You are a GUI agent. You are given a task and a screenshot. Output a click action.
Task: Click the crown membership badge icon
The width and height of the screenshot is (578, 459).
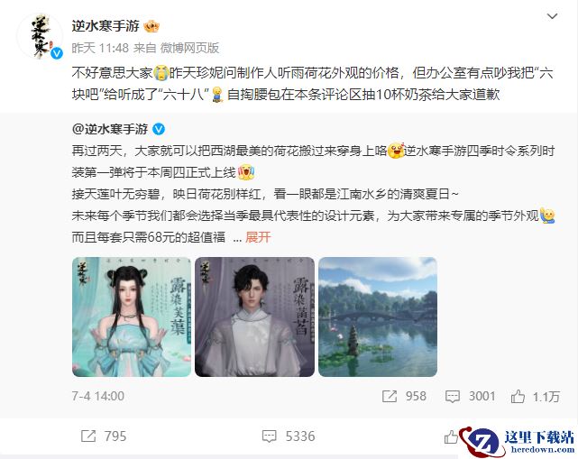pyautogui.click(x=151, y=26)
